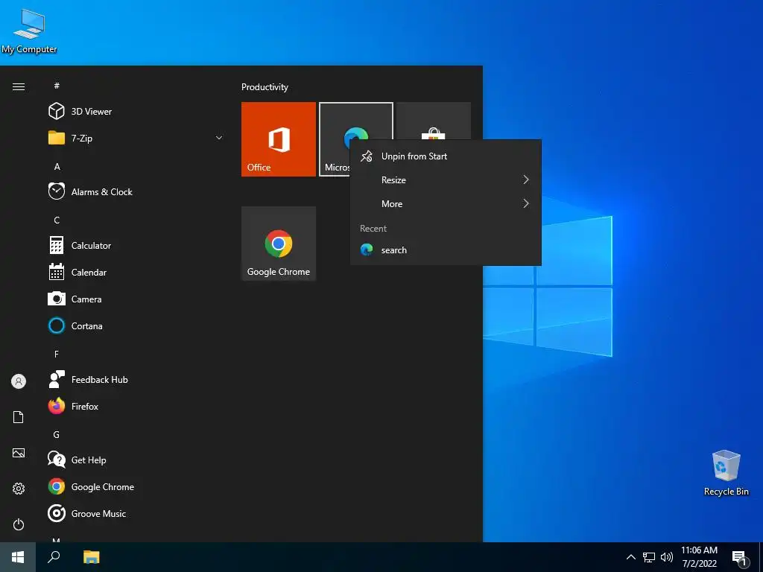Open Documents from the Start sidebar
763x572 pixels.
[x=19, y=417]
